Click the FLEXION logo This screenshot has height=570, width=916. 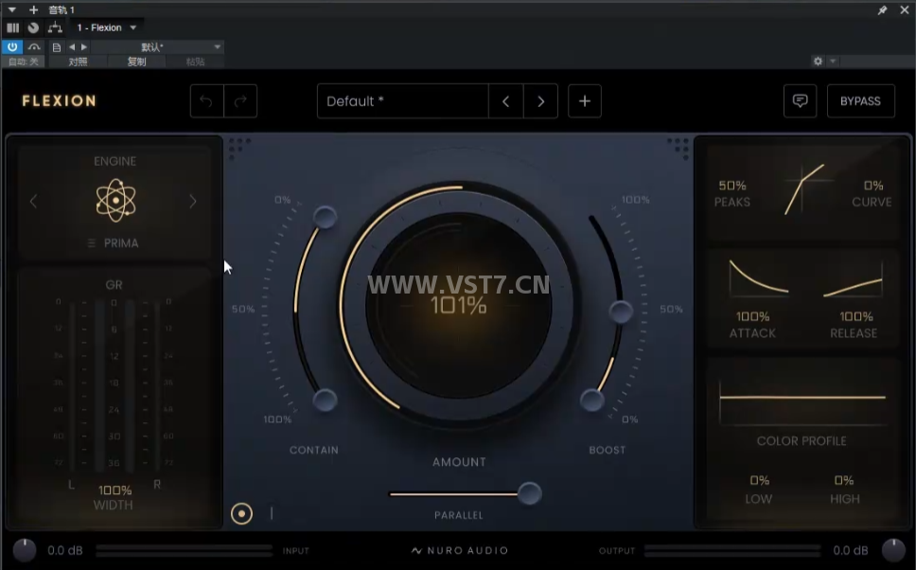[59, 101]
